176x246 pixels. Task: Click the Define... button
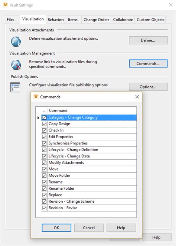[x=148, y=40]
